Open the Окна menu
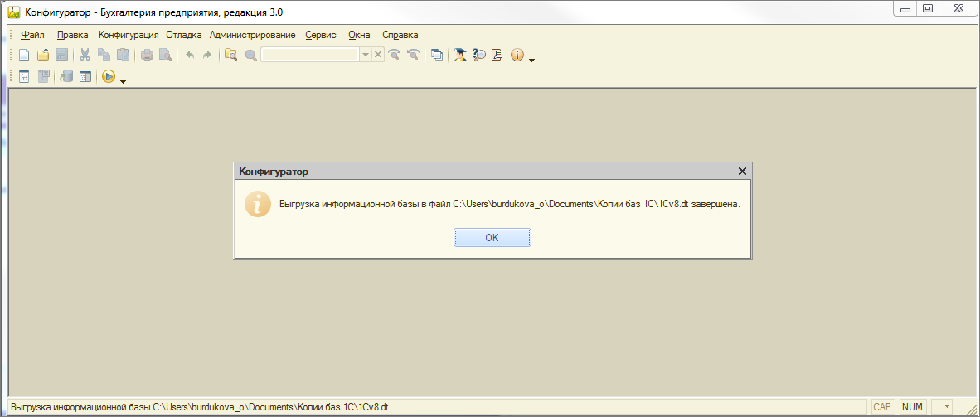This screenshot has height=417, width=980. coord(359,35)
